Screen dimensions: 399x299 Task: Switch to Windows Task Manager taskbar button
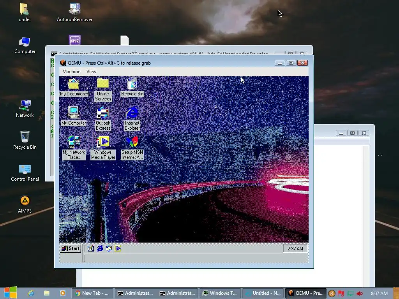[x=220, y=293]
